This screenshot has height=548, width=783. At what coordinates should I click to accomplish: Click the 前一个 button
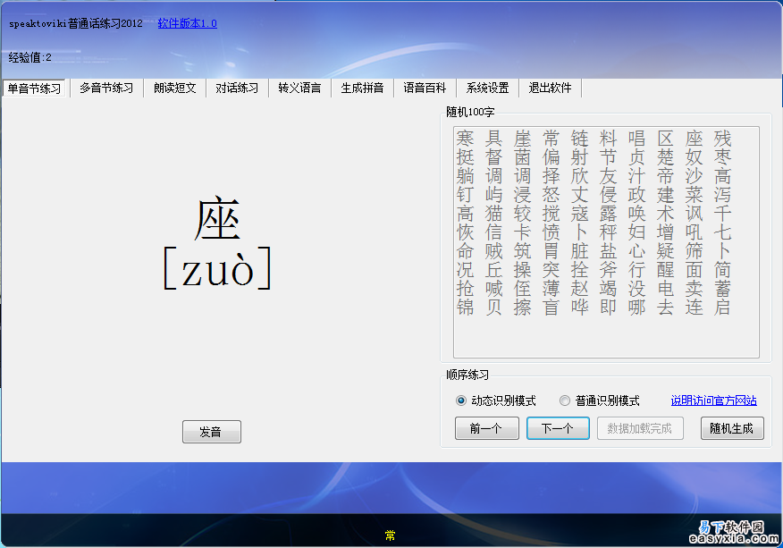[x=486, y=429]
